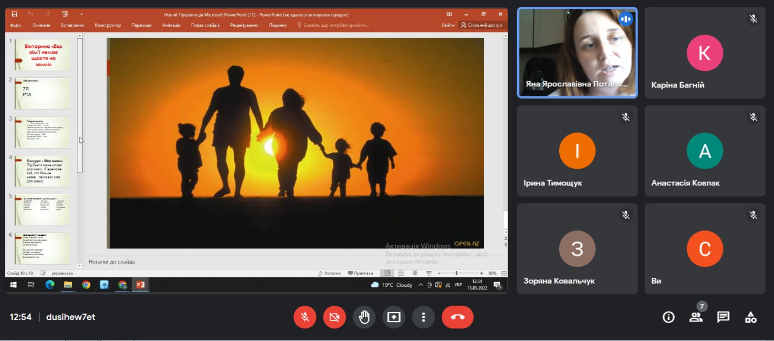The image size is (774, 341).
Task: Click the Save icon in PowerPoint title bar
Action: tap(15, 14)
